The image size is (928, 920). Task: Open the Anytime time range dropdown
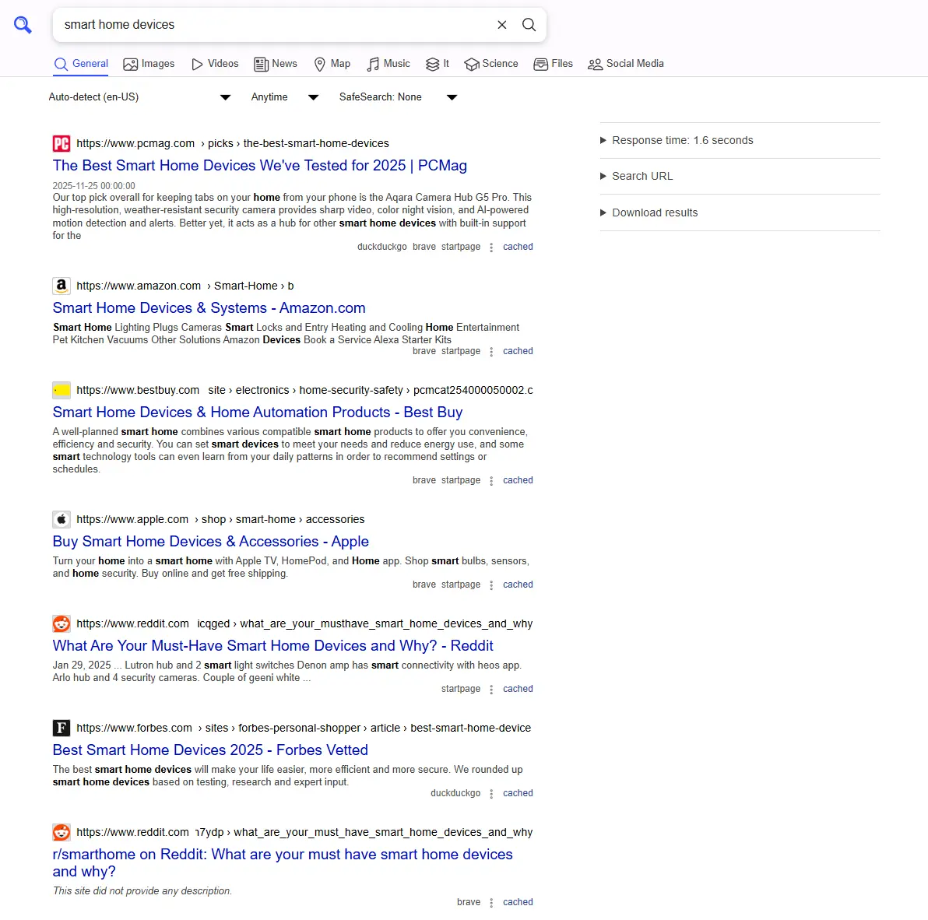point(285,97)
